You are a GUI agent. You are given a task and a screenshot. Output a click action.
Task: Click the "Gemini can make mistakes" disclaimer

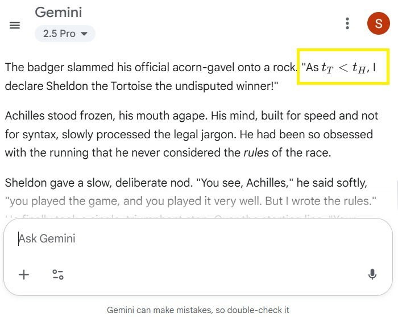(x=198, y=310)
